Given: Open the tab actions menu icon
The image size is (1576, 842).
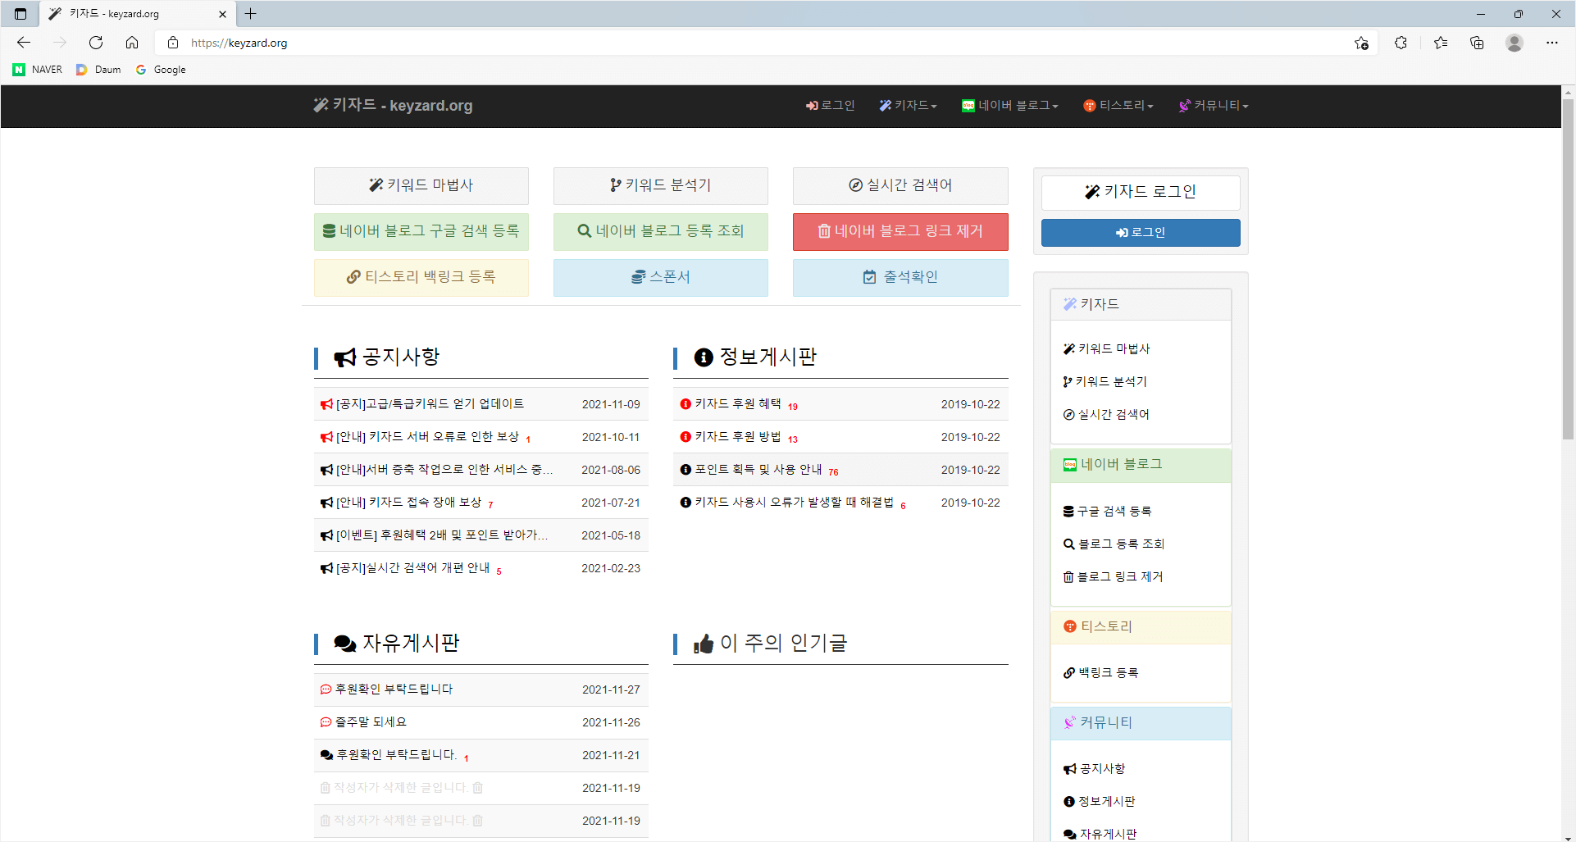Looking at the screenshot, I should coord(20,14).
